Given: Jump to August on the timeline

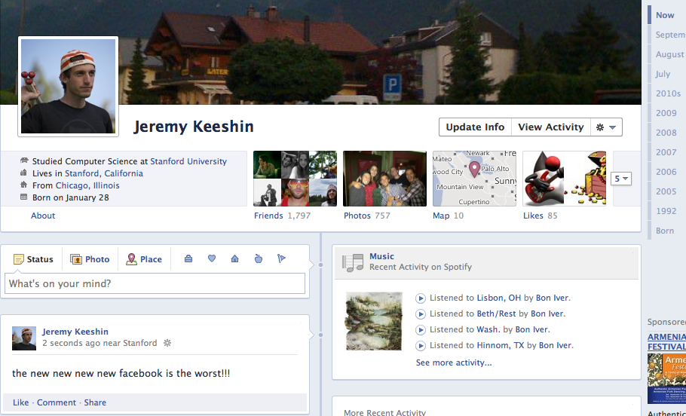Looking at the screenshot, I should 669,54.
